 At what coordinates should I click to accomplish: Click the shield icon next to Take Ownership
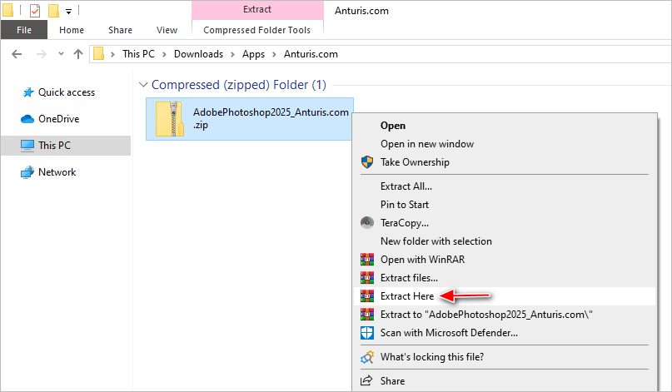(x=366, y=162)
